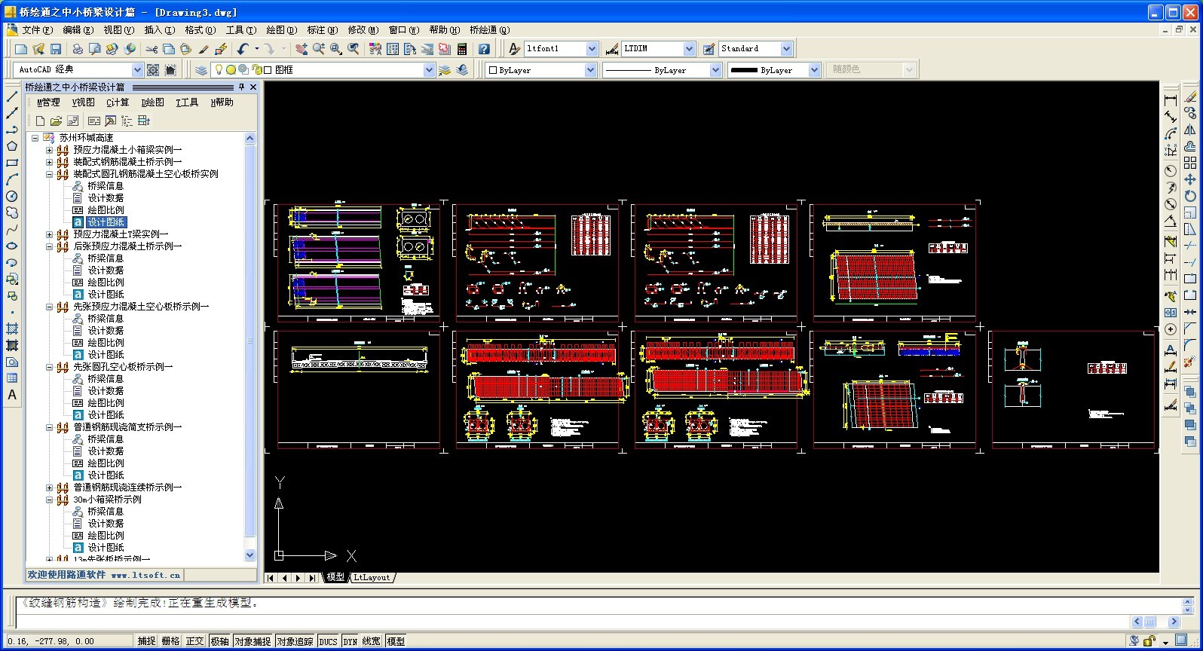Select the Multiline Text 'A' tool

(x=12, y=395)
